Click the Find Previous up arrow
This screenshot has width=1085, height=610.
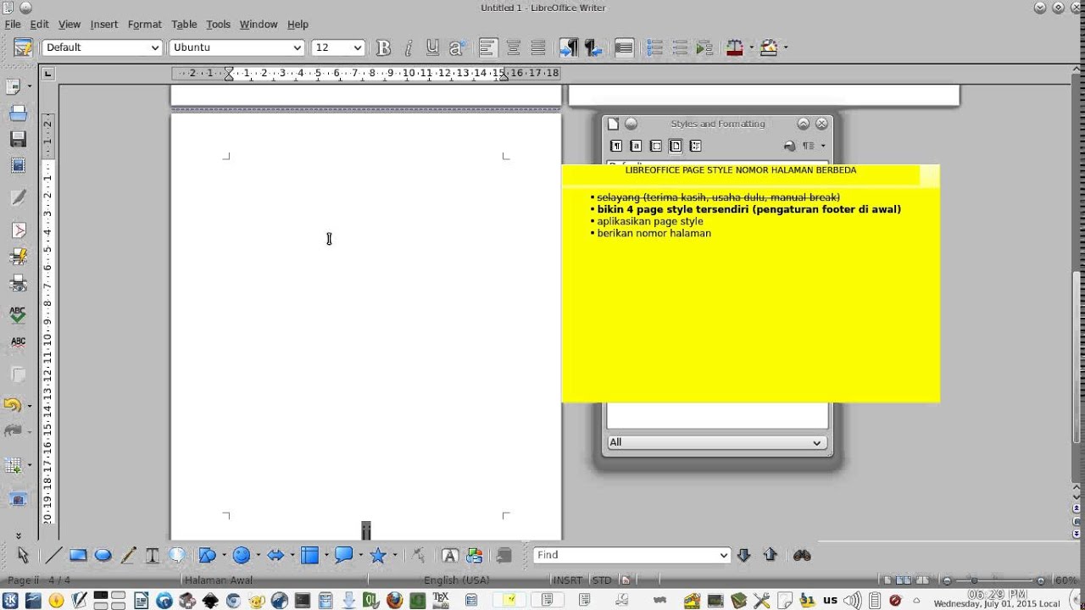(770, 555)
